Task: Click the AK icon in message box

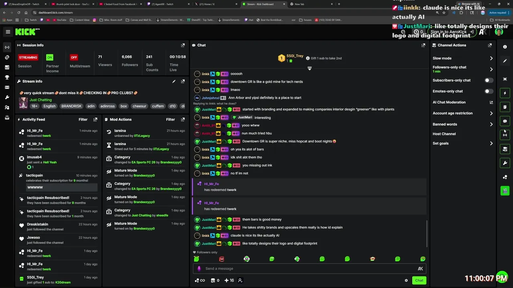Action: (420, 269)
